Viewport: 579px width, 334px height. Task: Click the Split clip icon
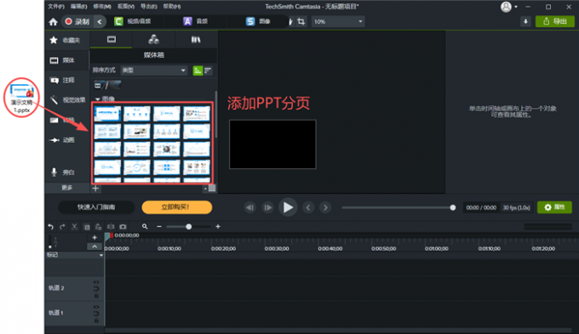[111, 227]
